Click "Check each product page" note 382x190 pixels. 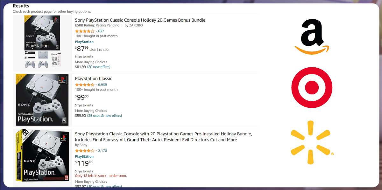pos(52,11)
